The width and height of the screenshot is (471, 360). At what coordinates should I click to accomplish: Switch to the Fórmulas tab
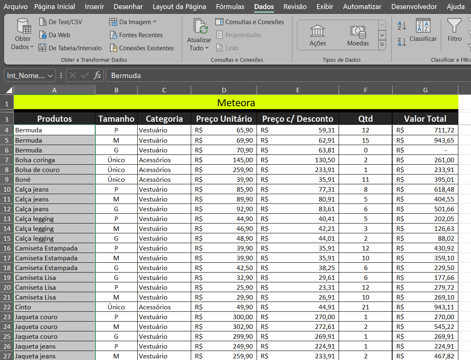point(230,7)
